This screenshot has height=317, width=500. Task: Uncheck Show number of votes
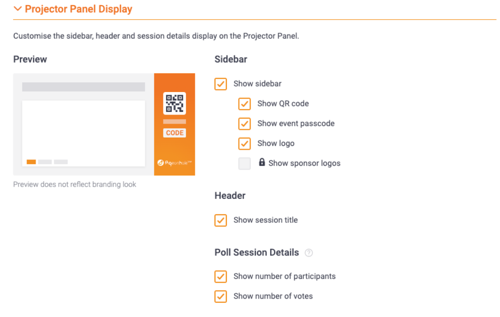click(220, 297)
